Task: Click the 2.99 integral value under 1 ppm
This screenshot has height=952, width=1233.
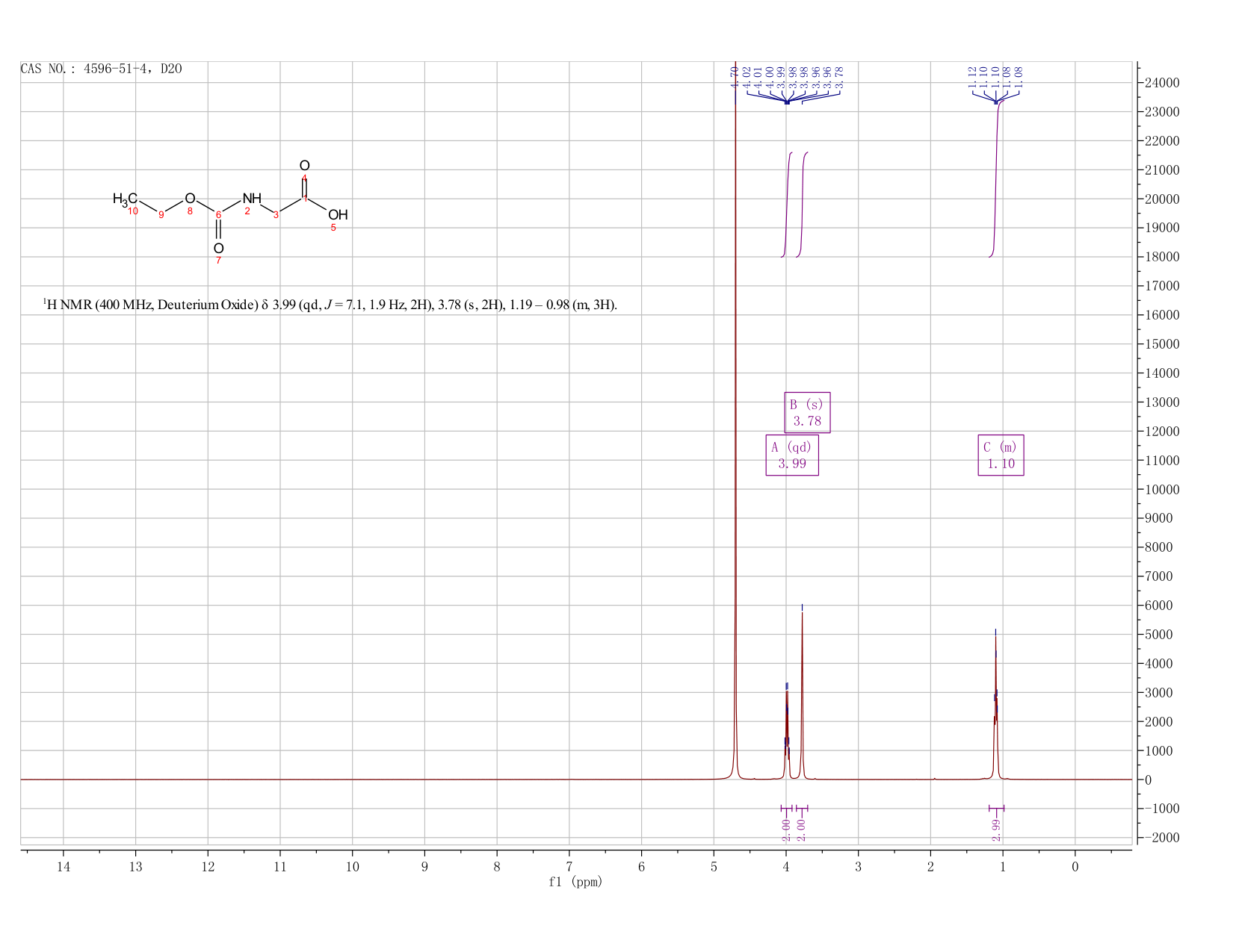Action: coord(996,830)
